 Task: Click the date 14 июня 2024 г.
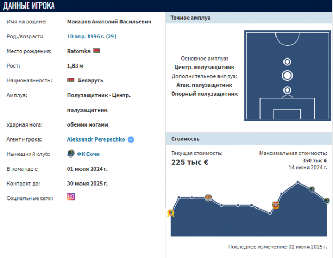pyautogui.click(x=308, y=167)
